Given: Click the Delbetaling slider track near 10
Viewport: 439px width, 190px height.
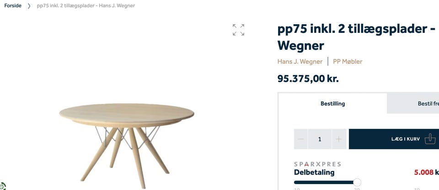Looking at the screenshot, I should [x=296, y=182].
